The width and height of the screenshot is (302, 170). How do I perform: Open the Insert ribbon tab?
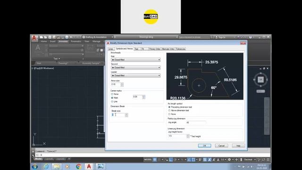52,42
